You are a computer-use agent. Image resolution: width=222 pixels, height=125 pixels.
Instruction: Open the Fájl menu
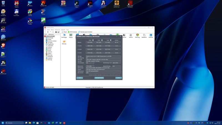click(x=45, y=29)
